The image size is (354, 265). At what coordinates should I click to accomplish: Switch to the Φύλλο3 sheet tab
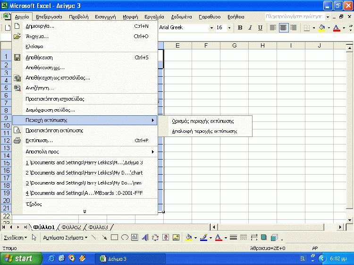[x=98, y=227]
